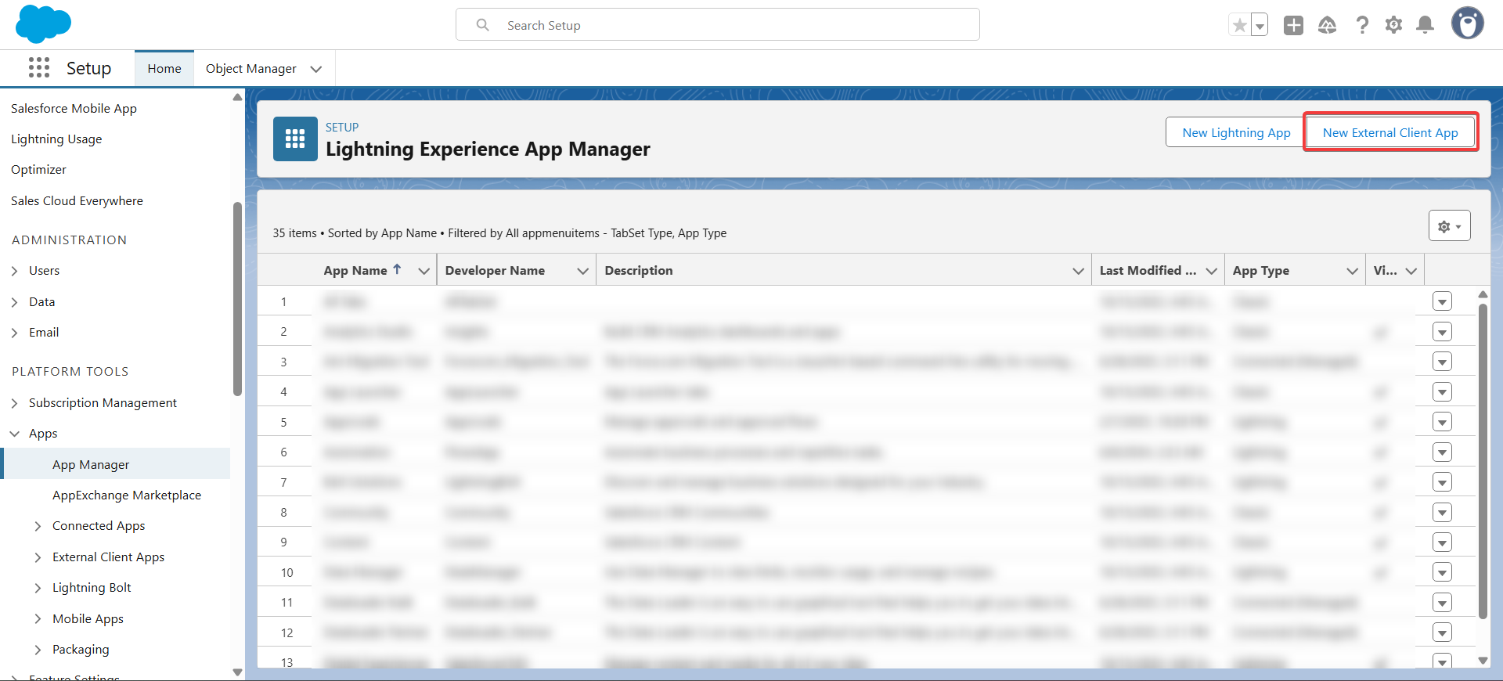The height and width of the screenshot is (681, 1503).
Task: Open row 5 actions menu
Action: coord(1442,422)
